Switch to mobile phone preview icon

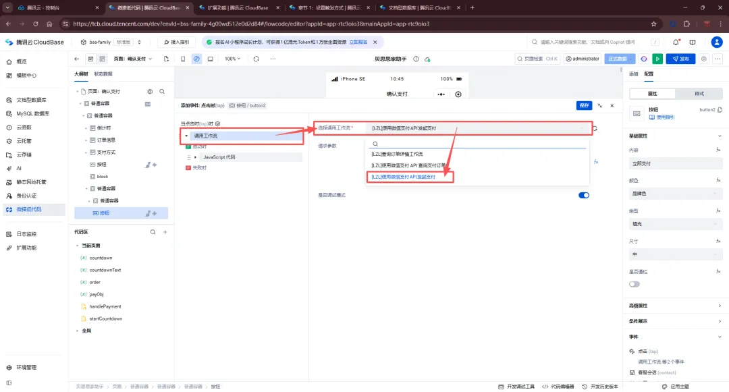[183, 59]
